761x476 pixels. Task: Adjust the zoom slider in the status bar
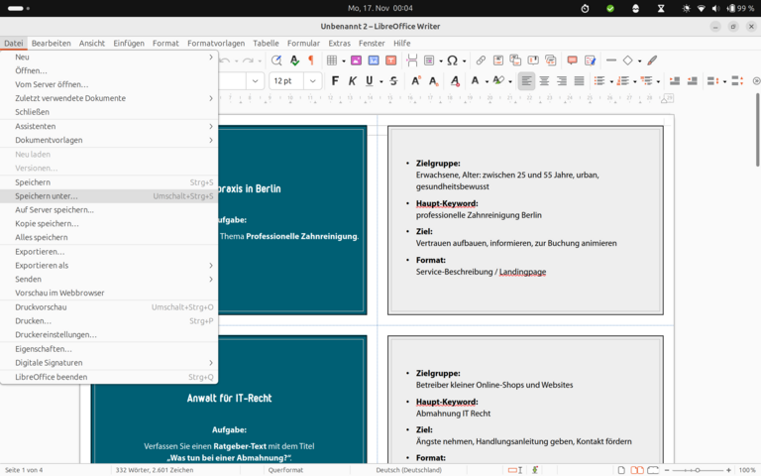coord(697,469)
